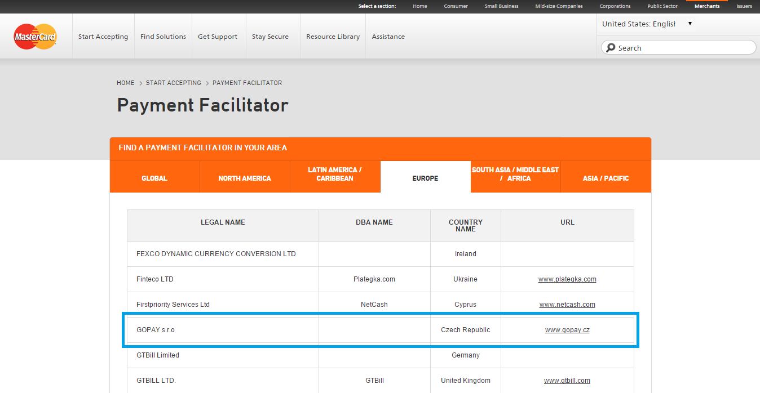Viewport: 760px width, 393px height.
Task: Click the START ACCEPTING breadcrumb link
Action: [x=174, y=83]
